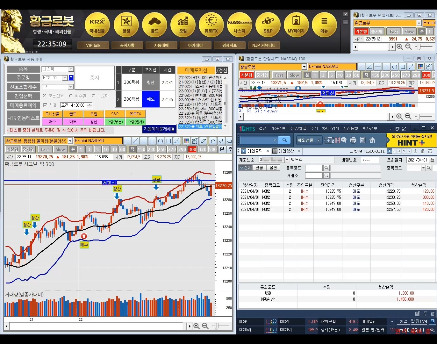
Task: Click eraser tool in main chart toolbar
Action: click(x=203, y=141)
